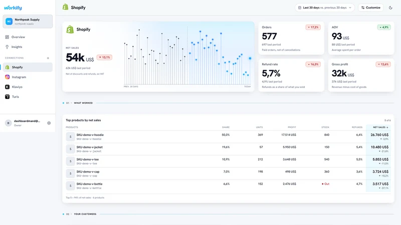Sort by the Profit column header

click(x=292, y=127)
